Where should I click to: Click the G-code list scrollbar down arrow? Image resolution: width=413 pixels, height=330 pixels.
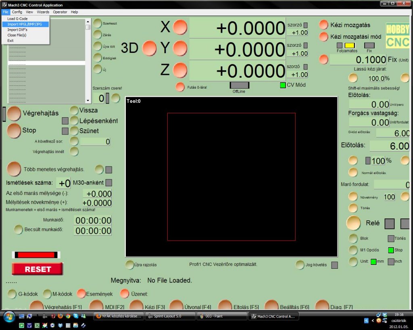(88, 100)
